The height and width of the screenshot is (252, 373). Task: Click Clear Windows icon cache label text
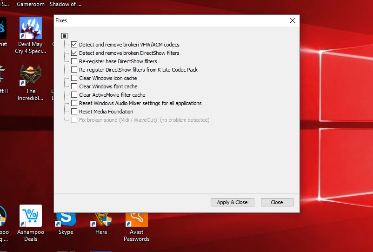108,78
